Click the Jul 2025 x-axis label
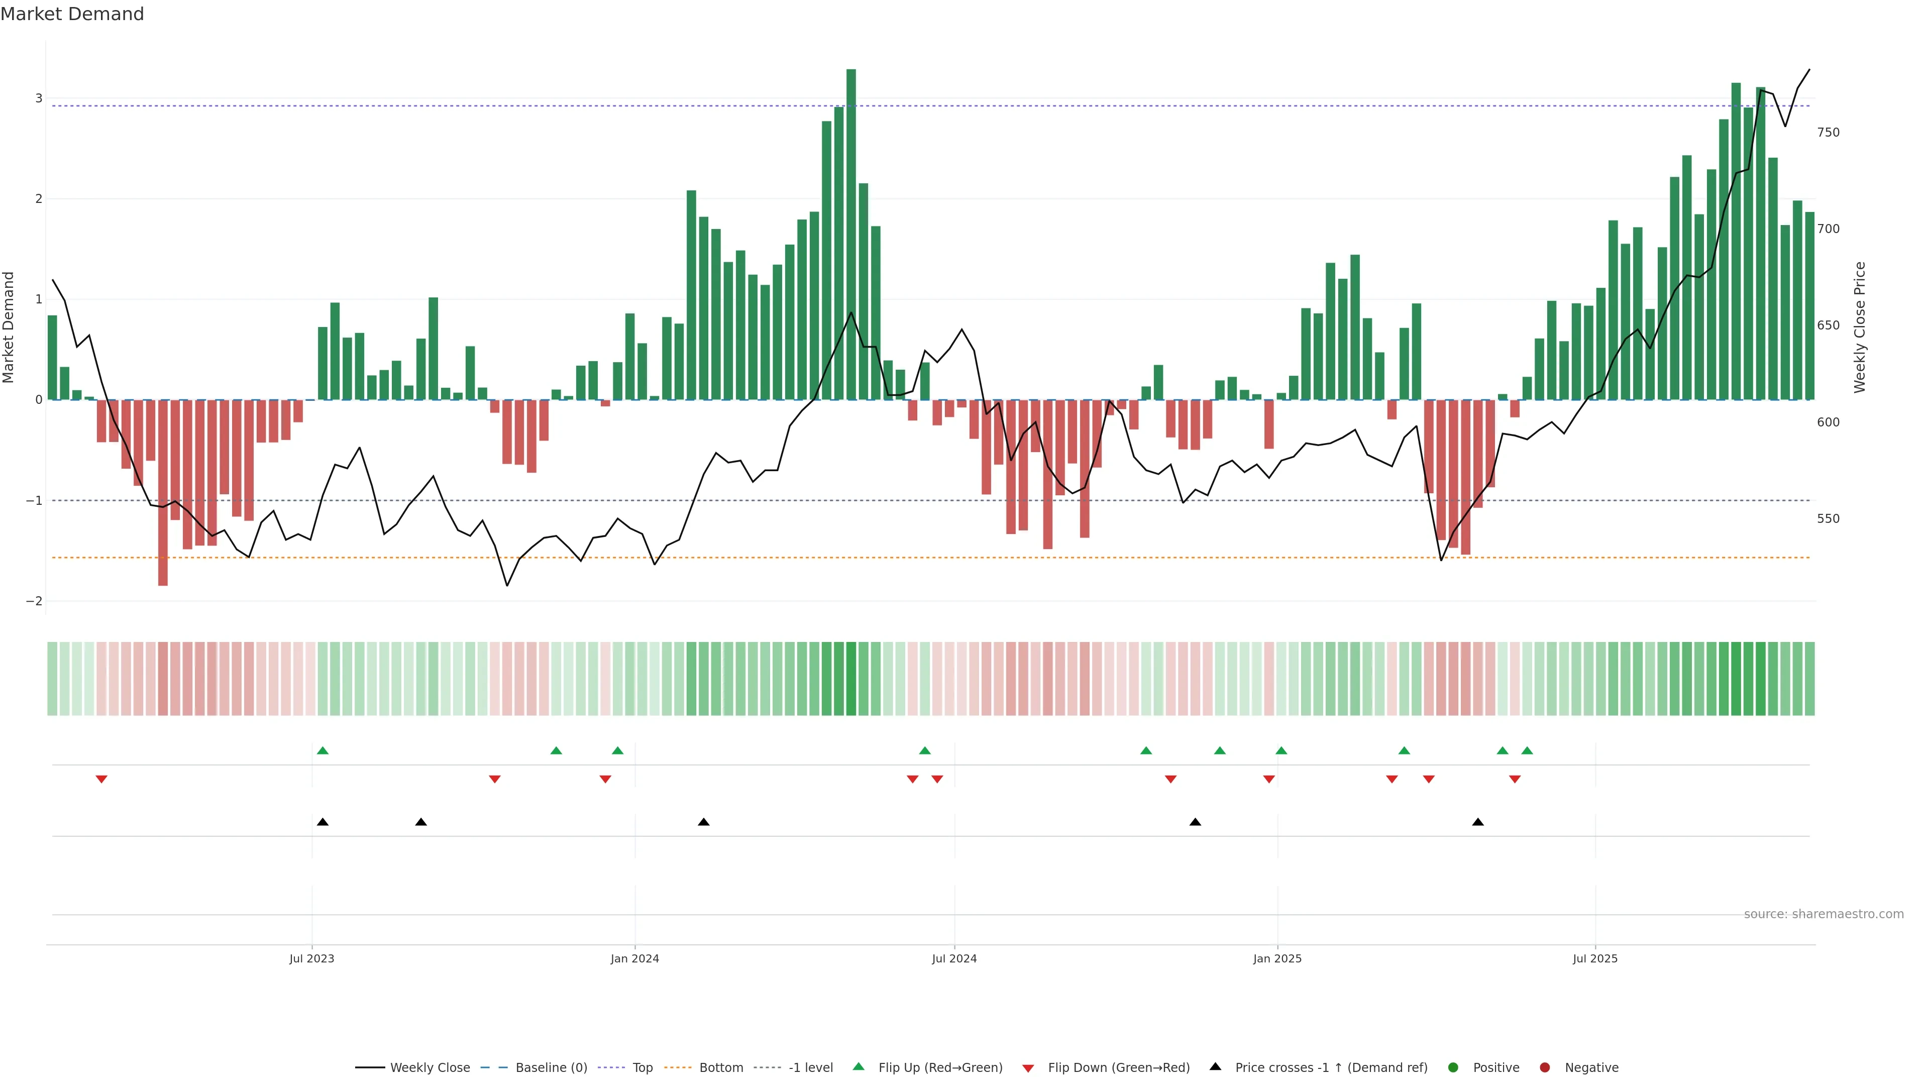This screenshot has height=1085, width=1929. pyautogui.click(x=1595, y=958)
